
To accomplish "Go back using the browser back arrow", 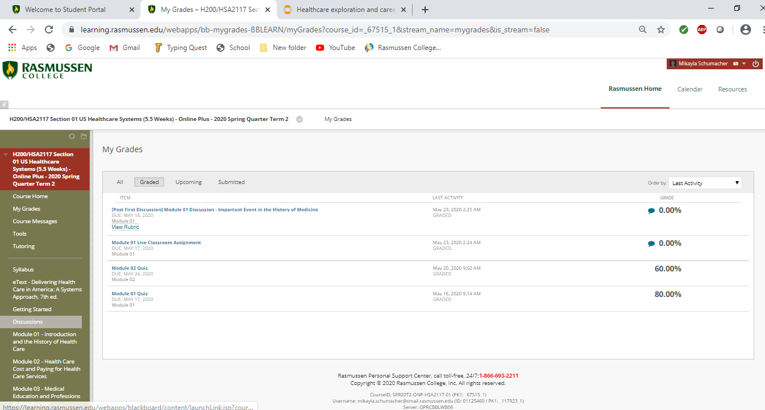I will click(13, 30).
